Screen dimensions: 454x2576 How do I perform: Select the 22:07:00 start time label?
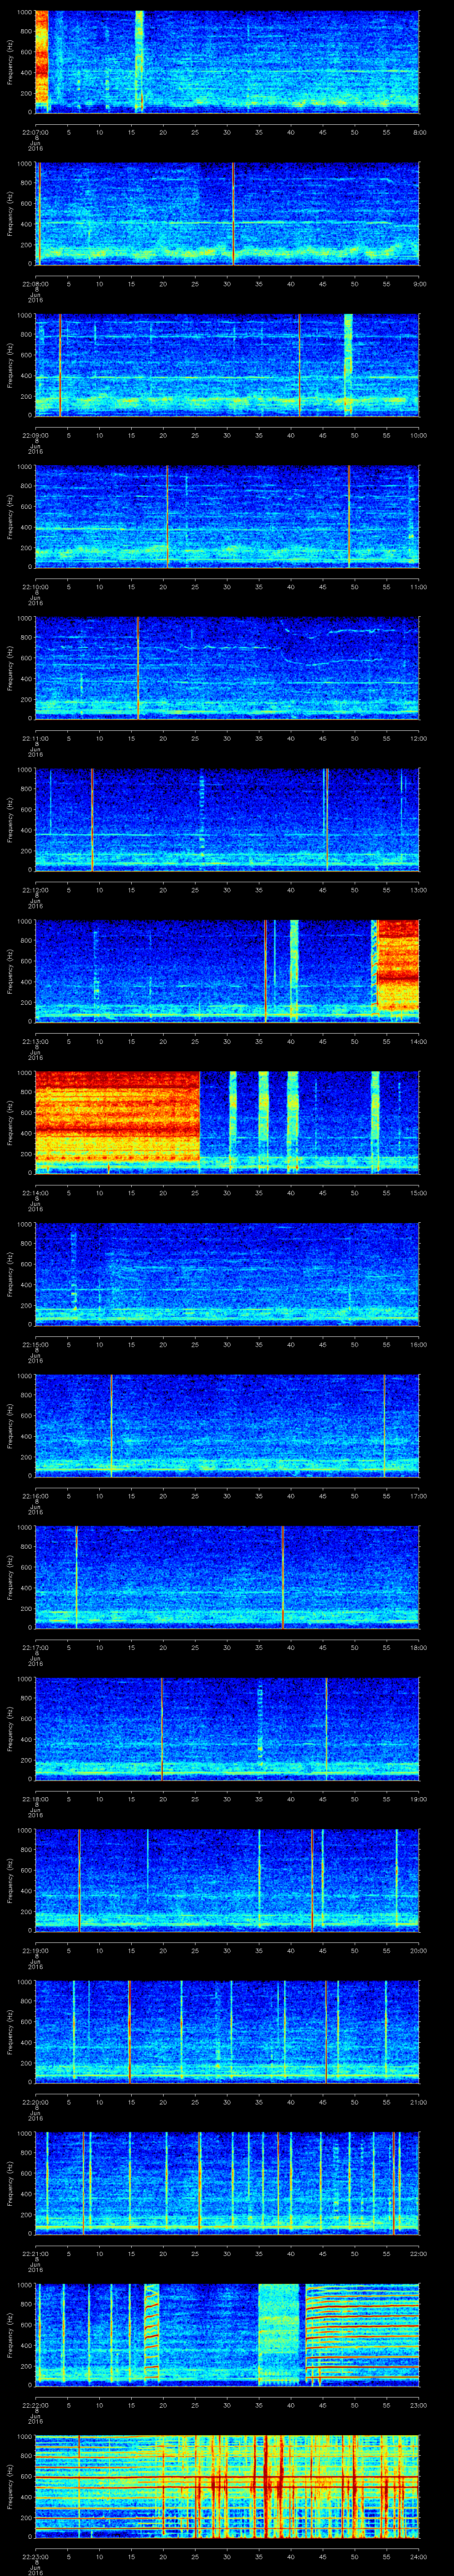(x=35, y=132)
